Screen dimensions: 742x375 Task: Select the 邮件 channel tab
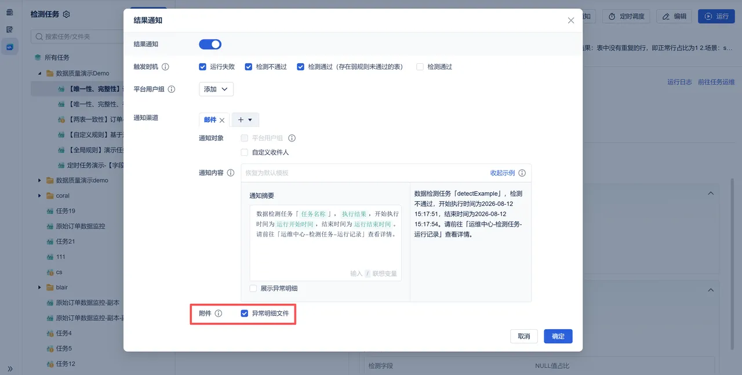210,120
